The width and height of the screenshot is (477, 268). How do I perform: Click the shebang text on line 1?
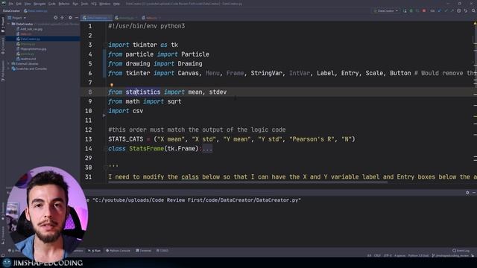click(x=146, y=26)
